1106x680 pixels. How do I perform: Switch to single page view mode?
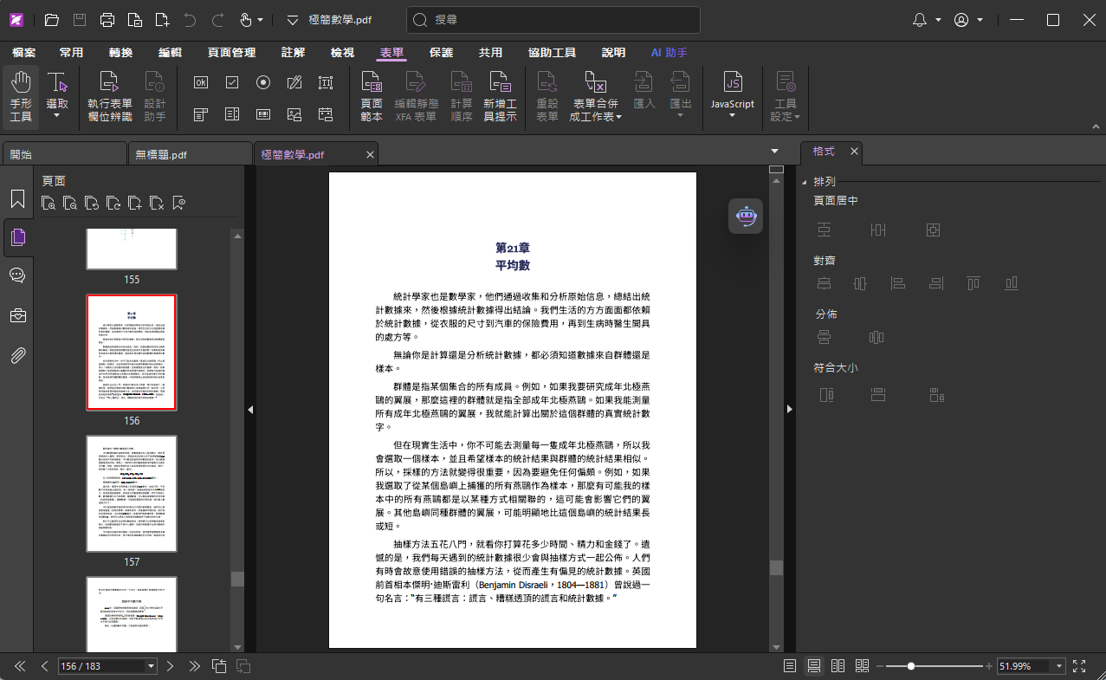point(790,666)
